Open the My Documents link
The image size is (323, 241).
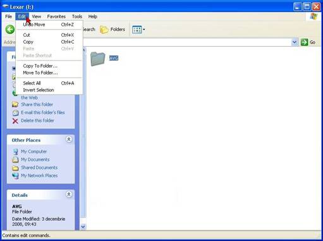[35, 160]
